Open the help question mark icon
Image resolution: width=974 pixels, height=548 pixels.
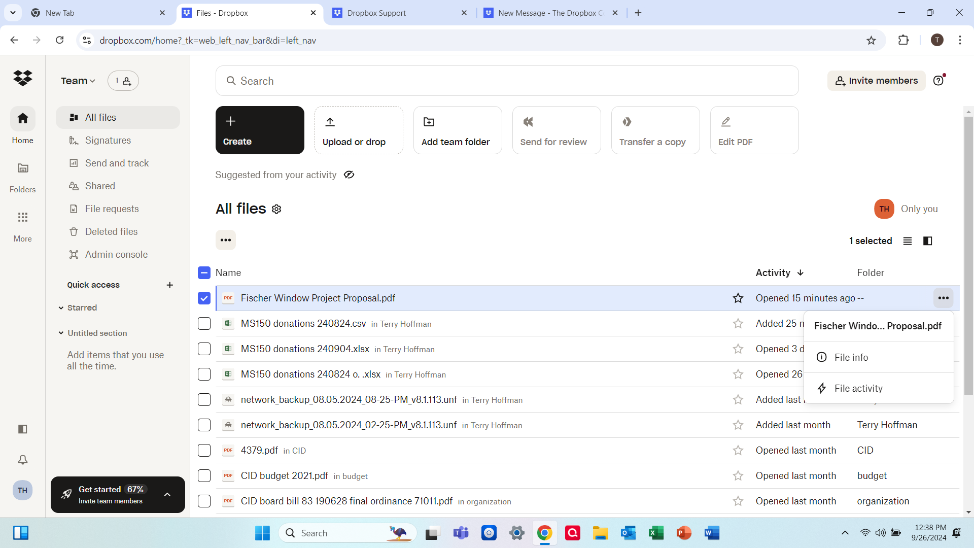(x=938, y=81)
